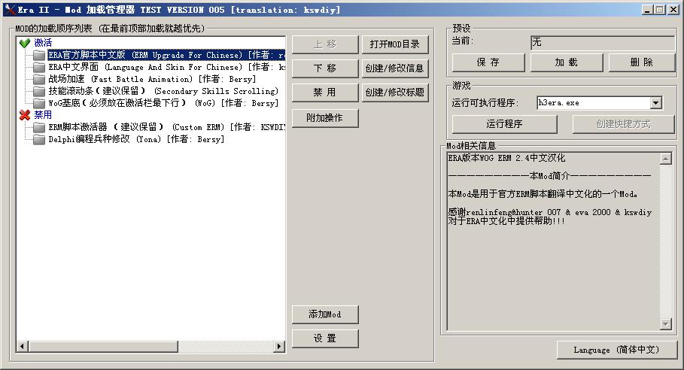Click 打开MOD目录 button
This screenshot has height=370, width=684.
point(395,44)
